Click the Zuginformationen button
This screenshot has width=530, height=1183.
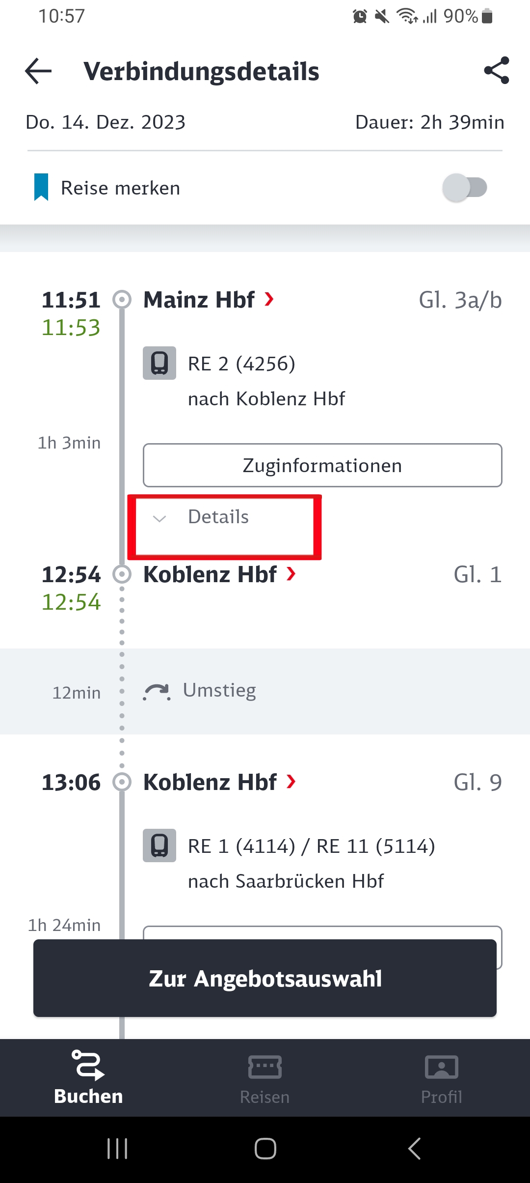322,465
